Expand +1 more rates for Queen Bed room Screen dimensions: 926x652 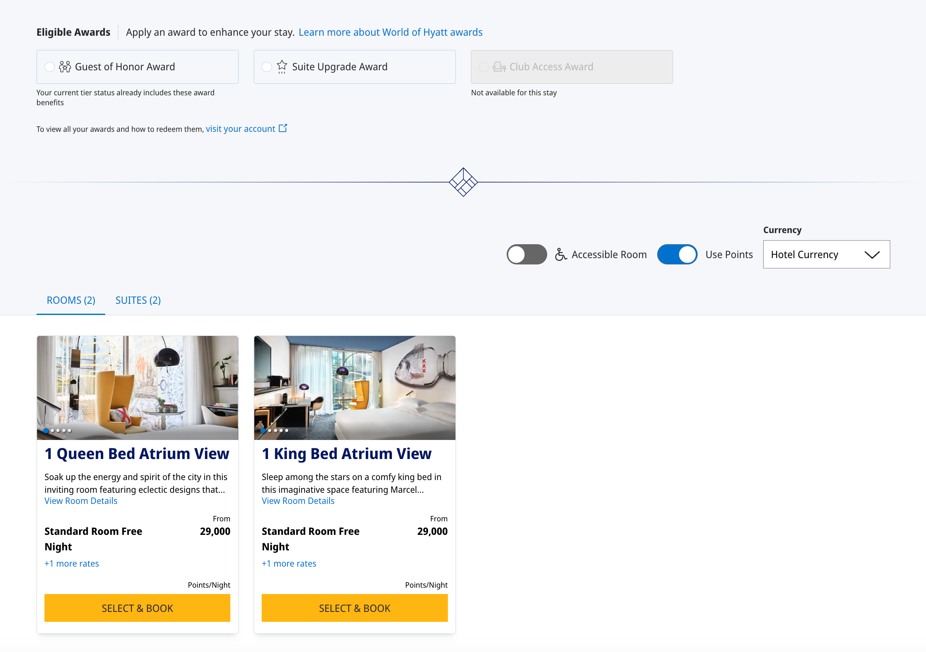[72, 563]
